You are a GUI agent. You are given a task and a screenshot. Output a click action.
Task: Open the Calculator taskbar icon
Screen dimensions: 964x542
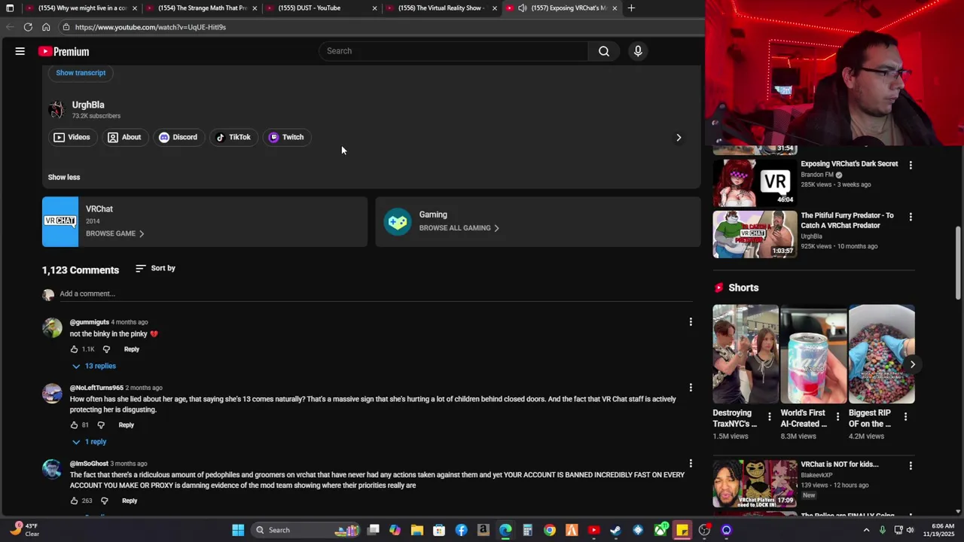click(527, 530)
